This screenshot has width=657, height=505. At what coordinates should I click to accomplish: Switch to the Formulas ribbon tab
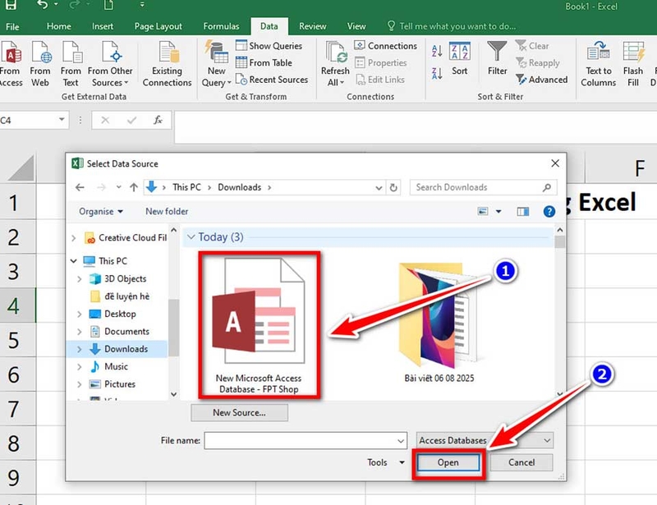[221, 25]
